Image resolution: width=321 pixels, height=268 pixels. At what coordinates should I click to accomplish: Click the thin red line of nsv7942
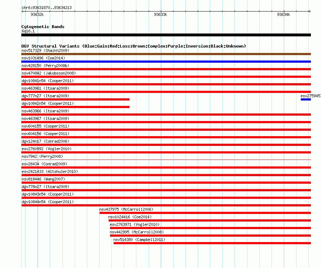pos(166,160)
